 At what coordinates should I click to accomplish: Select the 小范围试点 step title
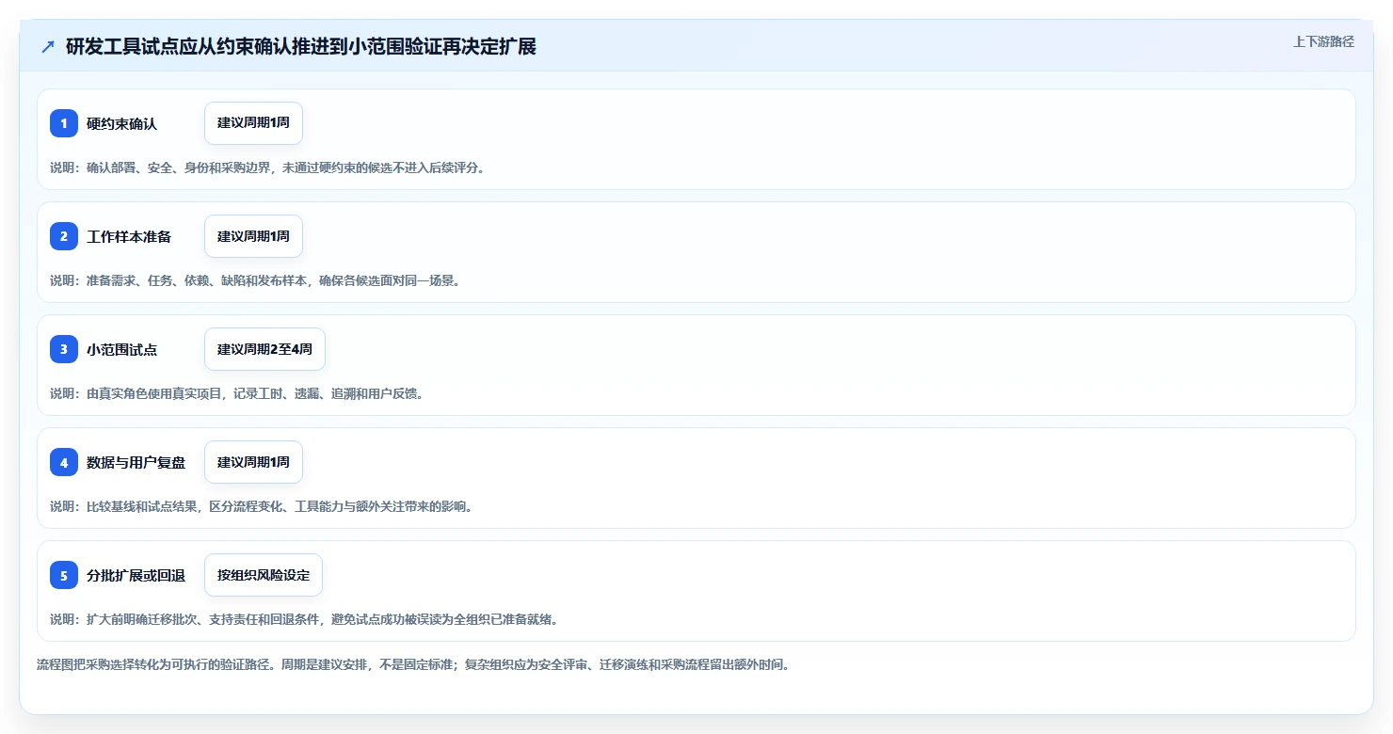click(122, 350)
